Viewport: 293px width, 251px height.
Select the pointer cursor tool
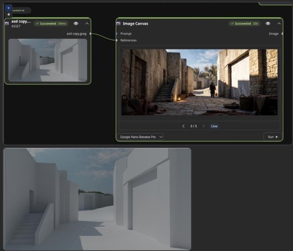point(8,8)
